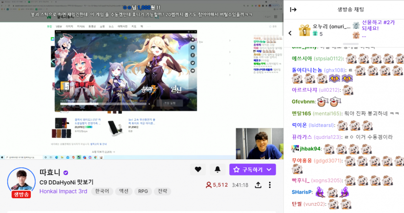
Task: Click home icon on game launcher sidebar
Action: pos(192,40)
